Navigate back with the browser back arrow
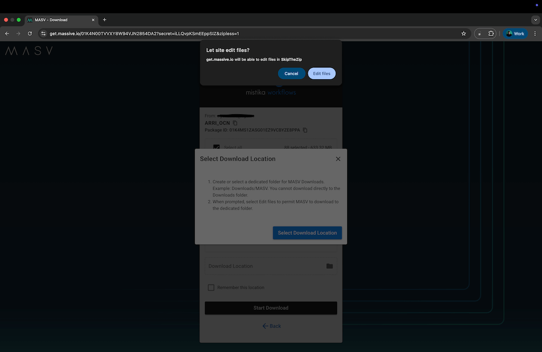 tap(7, 33)
